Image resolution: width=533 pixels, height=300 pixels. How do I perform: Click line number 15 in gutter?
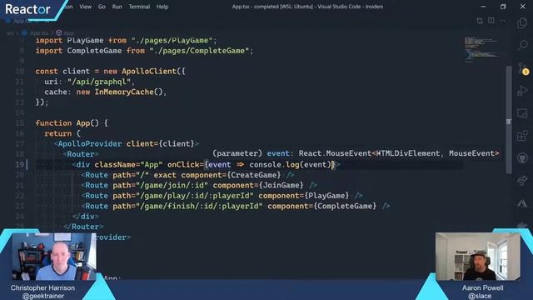[x=20, y=123]
